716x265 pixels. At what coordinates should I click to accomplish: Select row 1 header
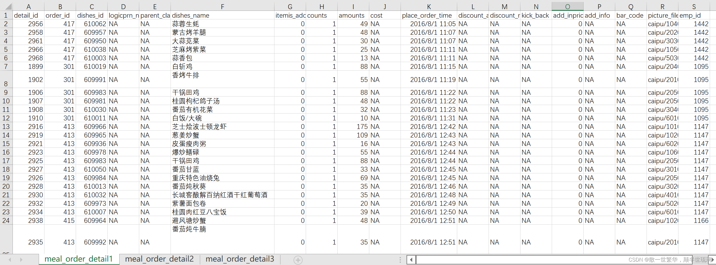click(x=6, y=15)
